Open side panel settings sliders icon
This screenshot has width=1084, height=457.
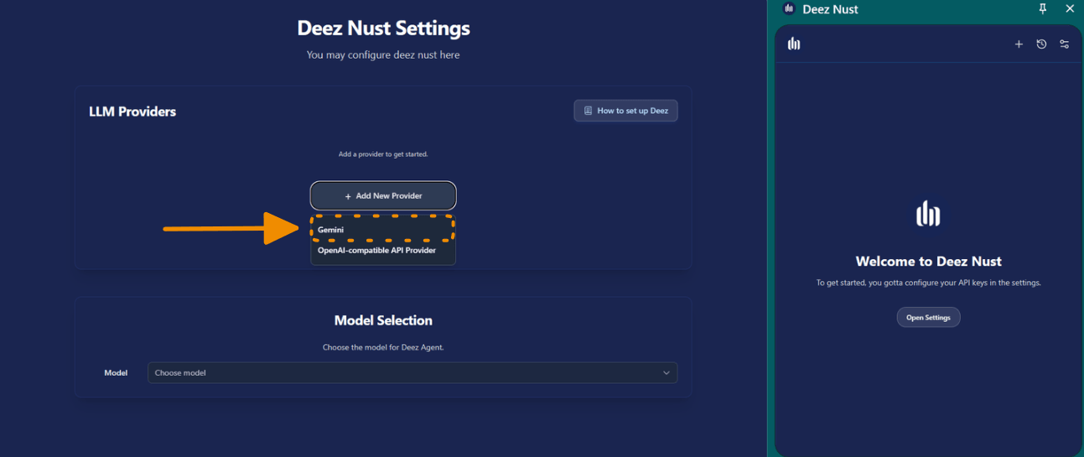pyautogui.click(x=1064, y=44)
